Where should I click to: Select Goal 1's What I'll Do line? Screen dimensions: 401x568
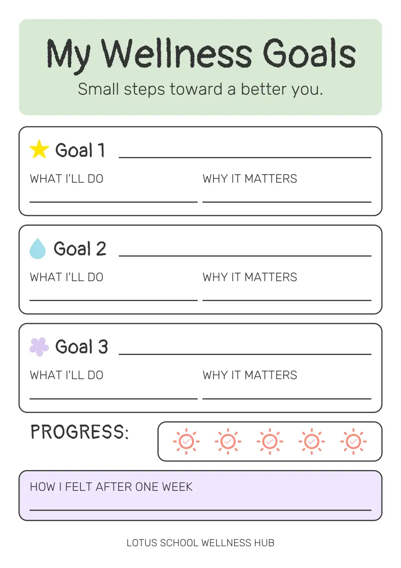[113, 199]
